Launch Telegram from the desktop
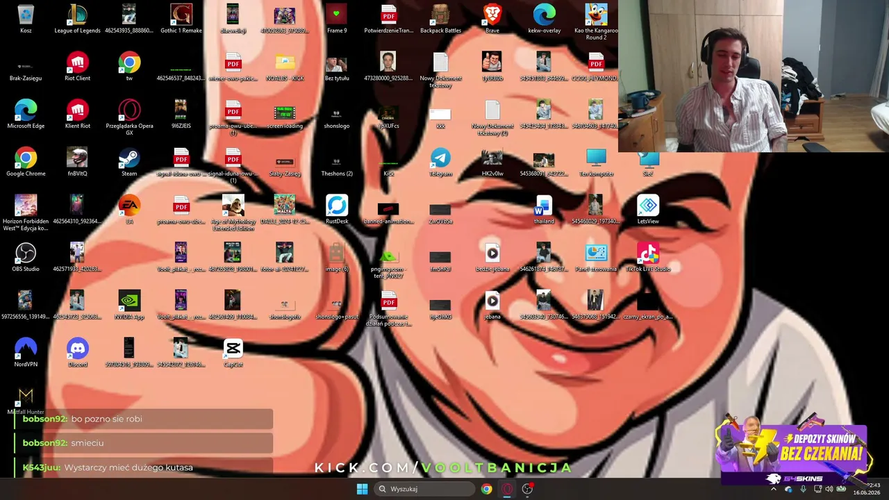889x500 pixels. (x=440, y=163)
